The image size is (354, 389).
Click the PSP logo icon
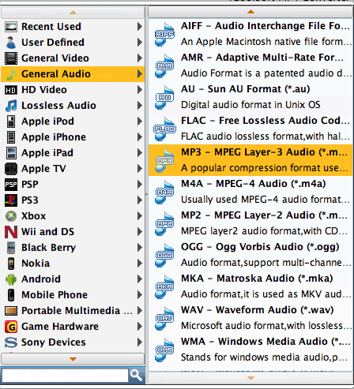(11, 185)
